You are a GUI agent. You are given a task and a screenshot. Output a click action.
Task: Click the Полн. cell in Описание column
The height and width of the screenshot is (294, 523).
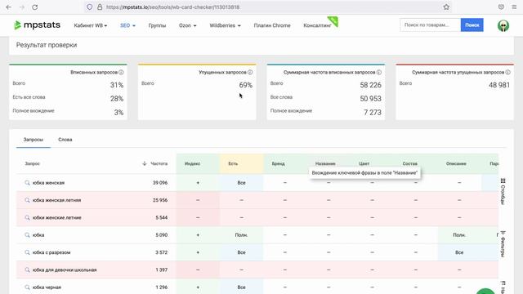point(459,235)
